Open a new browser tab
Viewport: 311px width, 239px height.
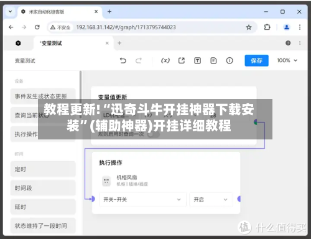tap(109, 12)
